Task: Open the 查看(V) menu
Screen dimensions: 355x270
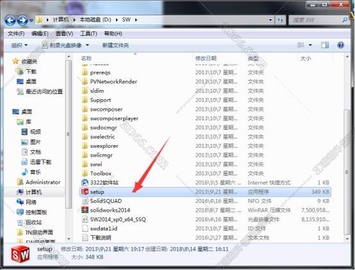Action: [64, 34]
